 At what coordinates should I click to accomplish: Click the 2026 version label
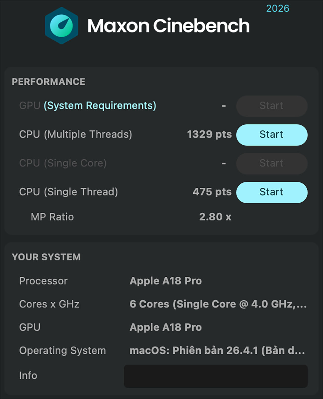click(x=277, y=8)
